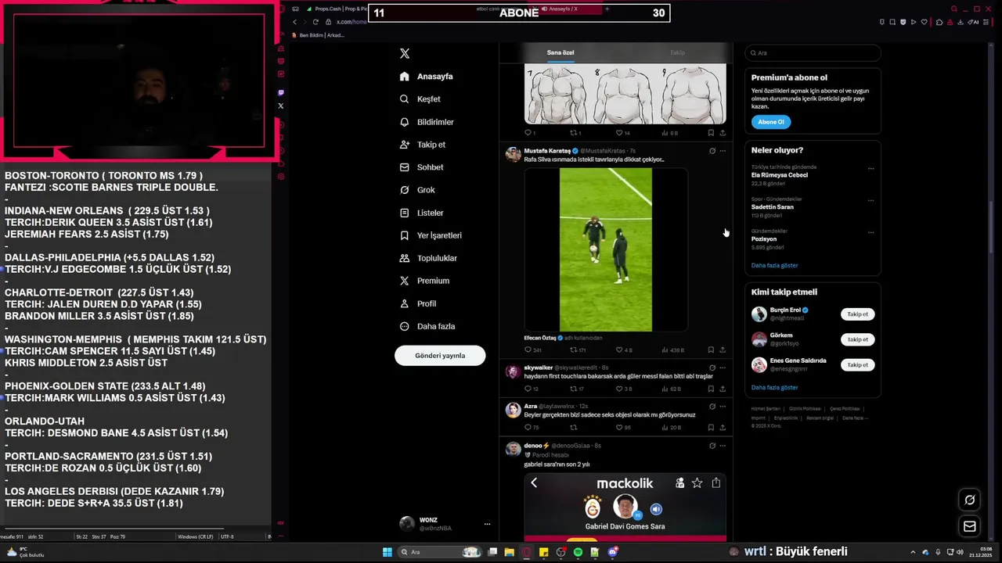Open trend Ela Rümeysa Cebeci

click(780, 175)
